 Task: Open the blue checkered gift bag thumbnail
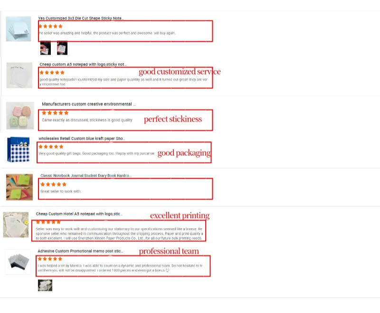click(19, 150)
